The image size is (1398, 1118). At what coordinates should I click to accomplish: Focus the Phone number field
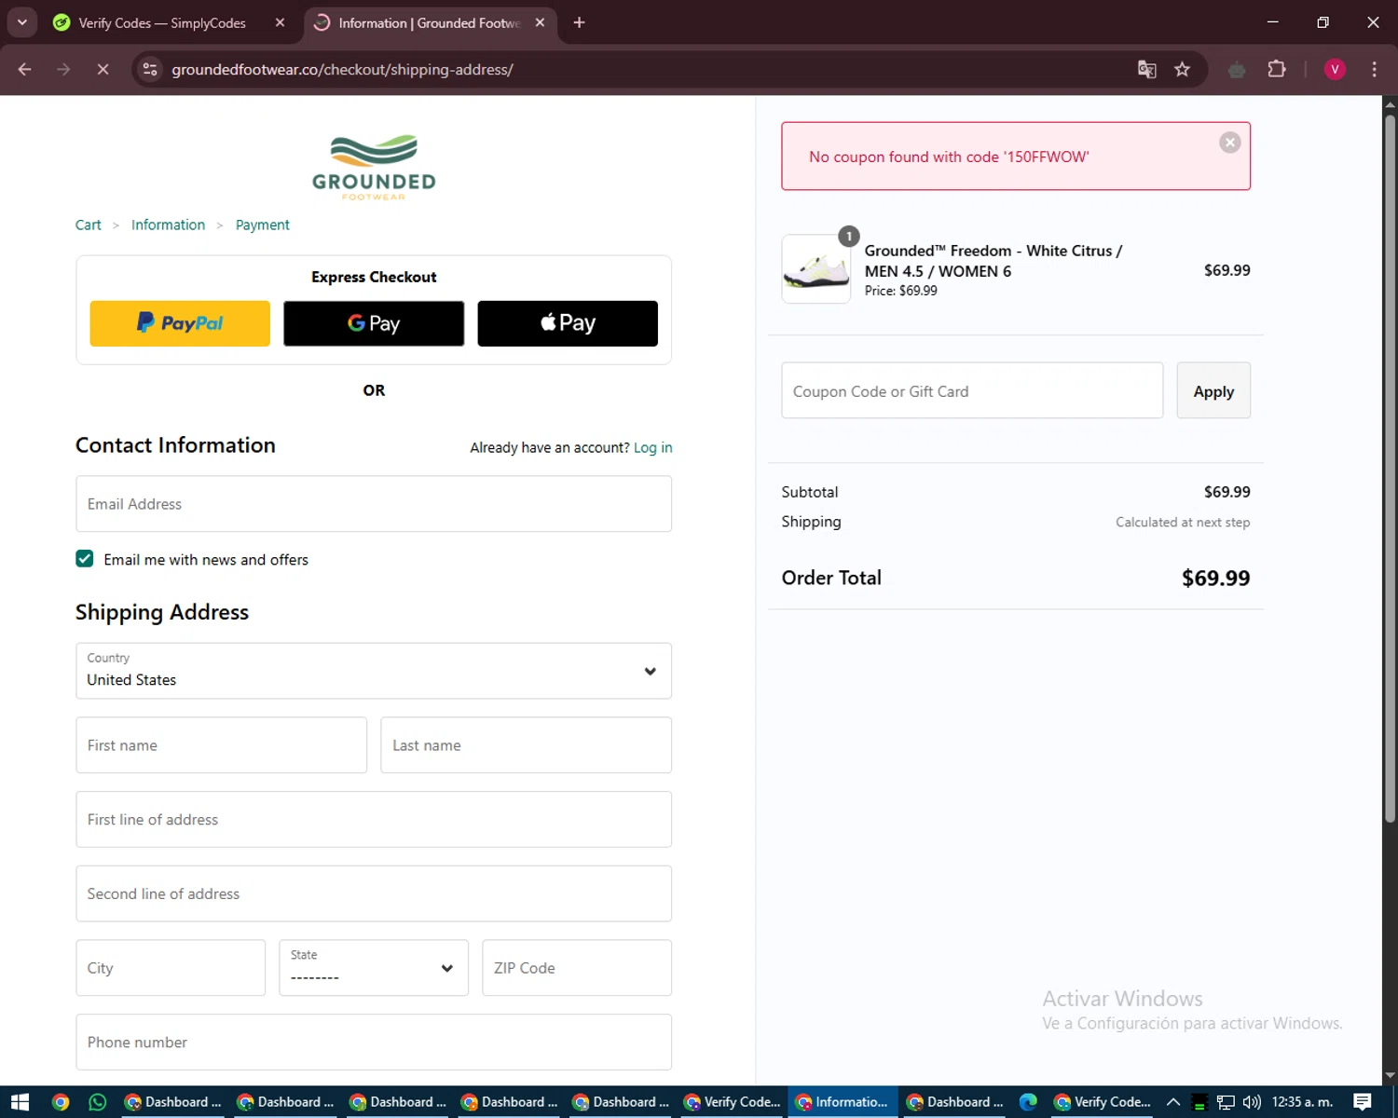[374, 1043]
